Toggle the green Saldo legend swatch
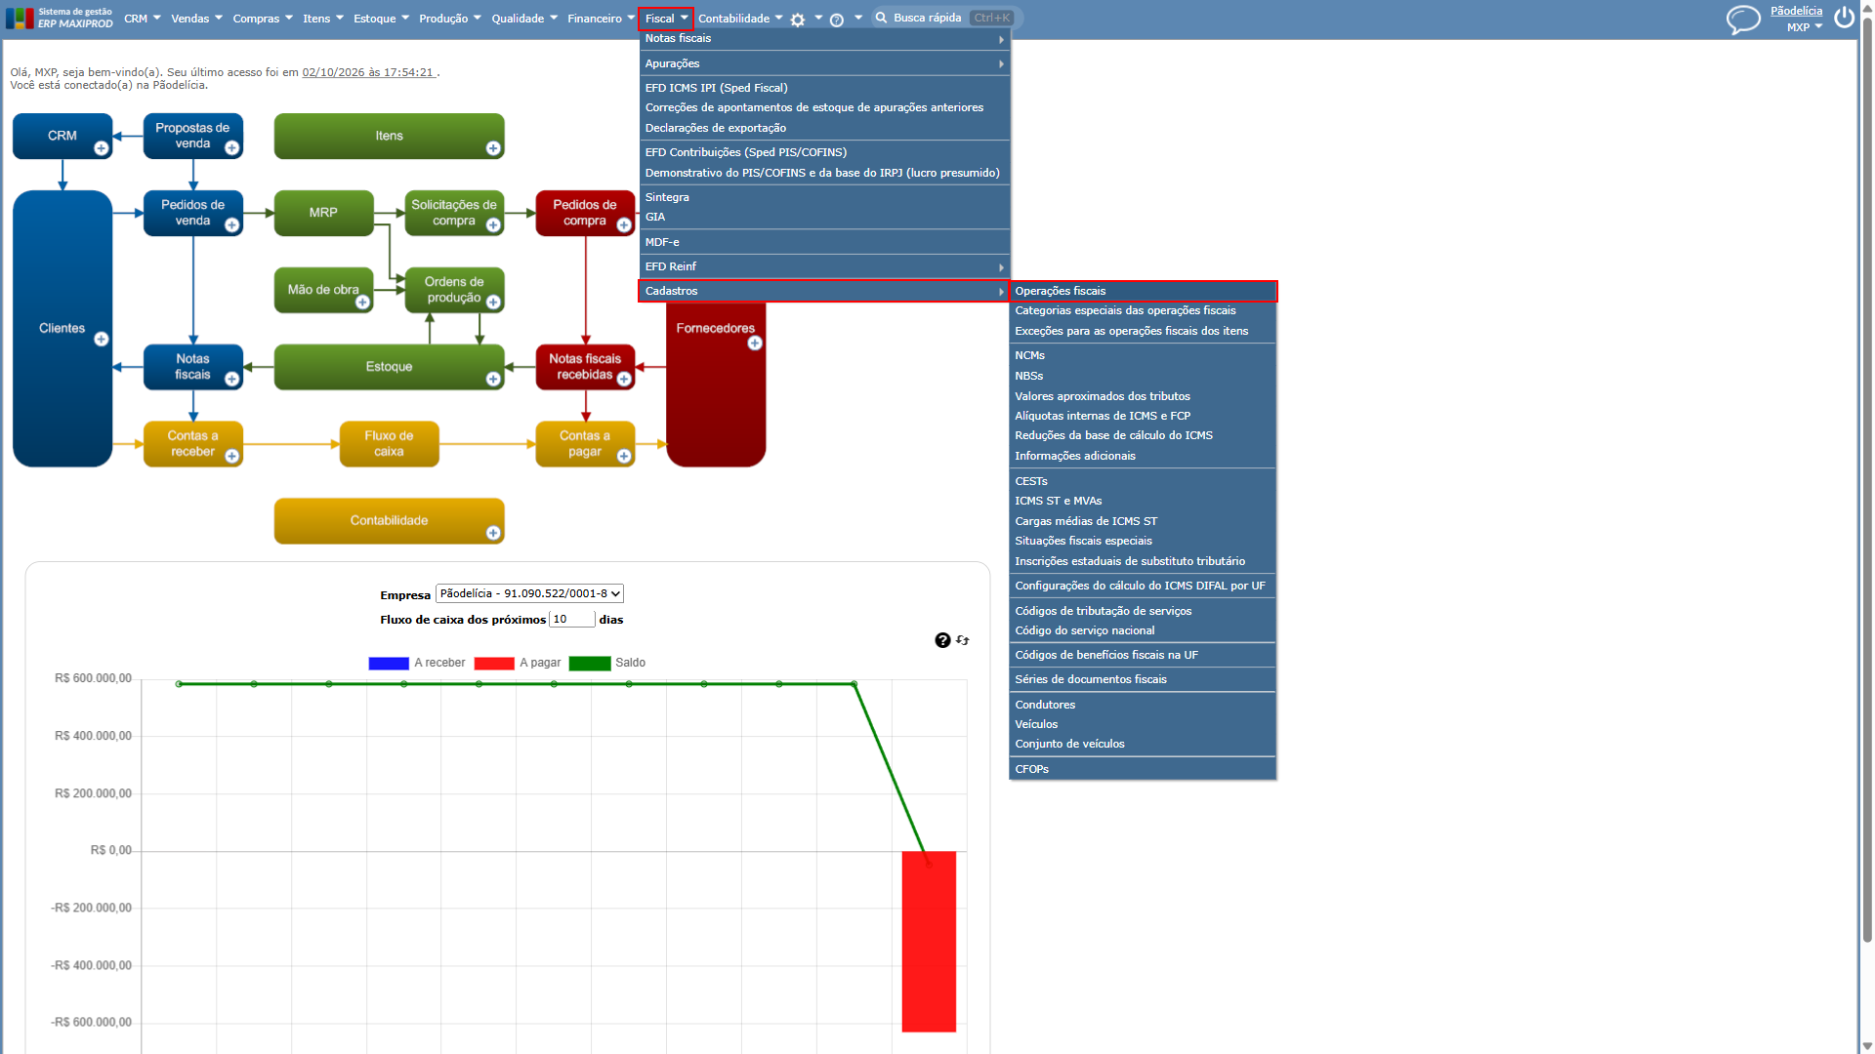The image size is (1875, 1054). coord(589,663)
